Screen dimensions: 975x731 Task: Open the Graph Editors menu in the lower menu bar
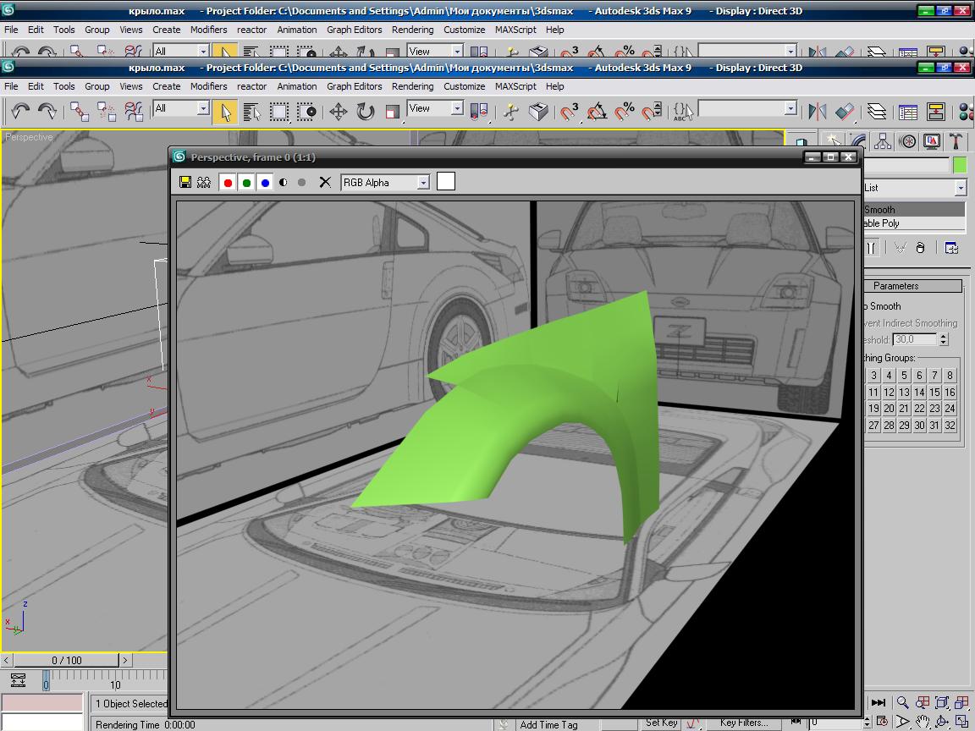[x=354, y=86]
